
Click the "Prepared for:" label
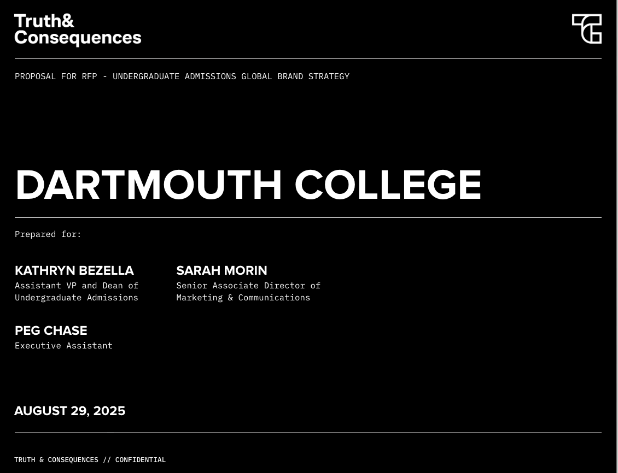point(48,234)
